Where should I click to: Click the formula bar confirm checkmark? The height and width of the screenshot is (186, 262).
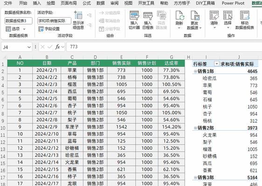(x=50, y=47)
